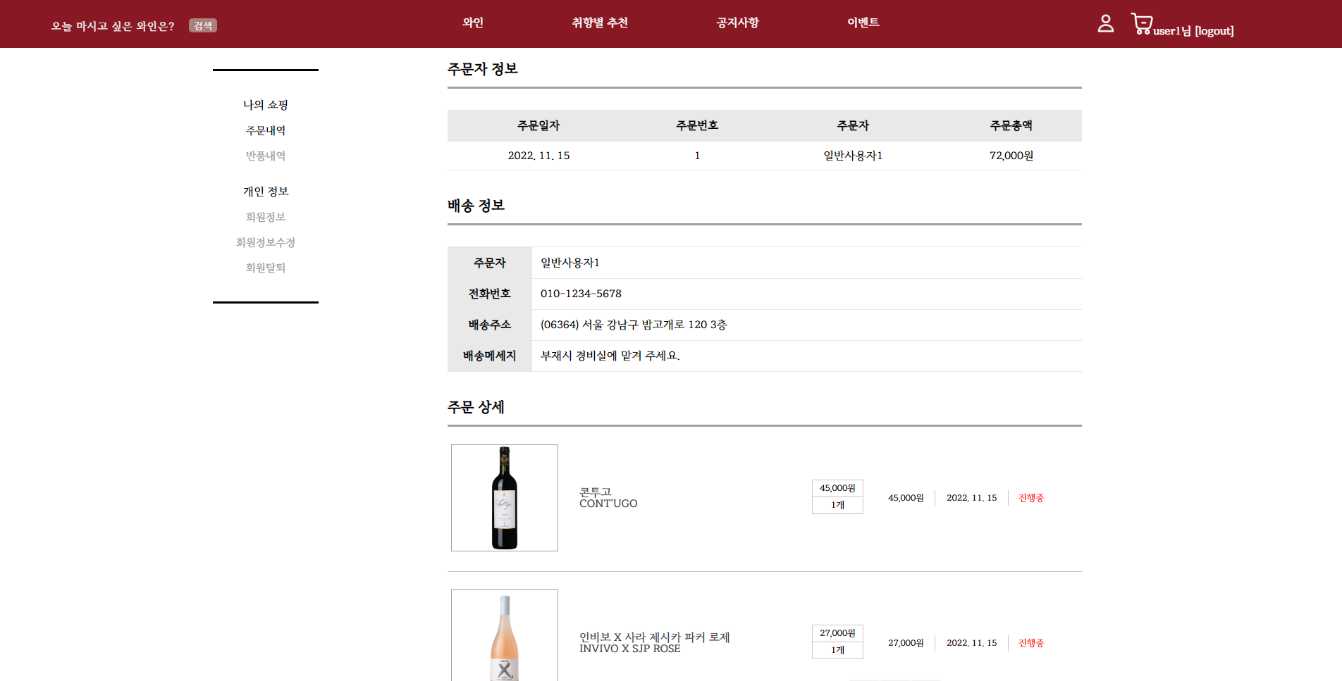The width and height of the screenshot is (1342, 681).
Task: Click [logout] next to user1님
Action: (x=1213, y=30)
